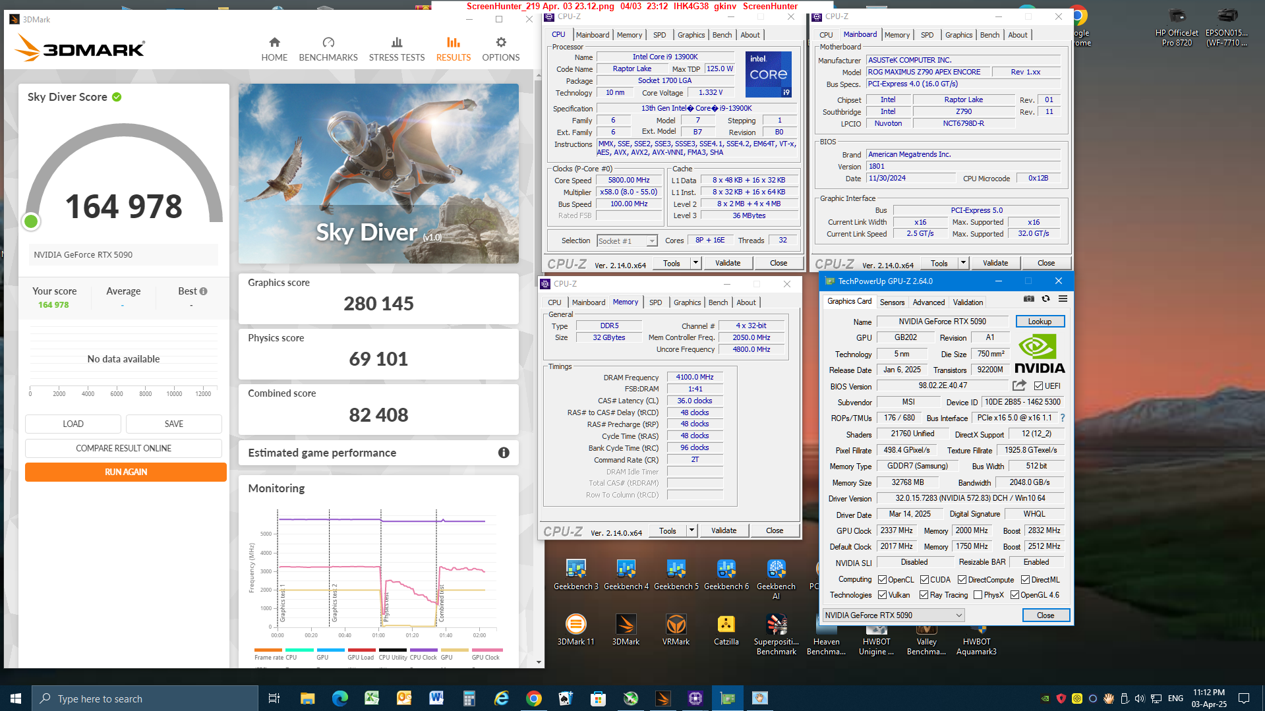Click the Bus Interface question mark in GPU-Z

click(1063, 418)
